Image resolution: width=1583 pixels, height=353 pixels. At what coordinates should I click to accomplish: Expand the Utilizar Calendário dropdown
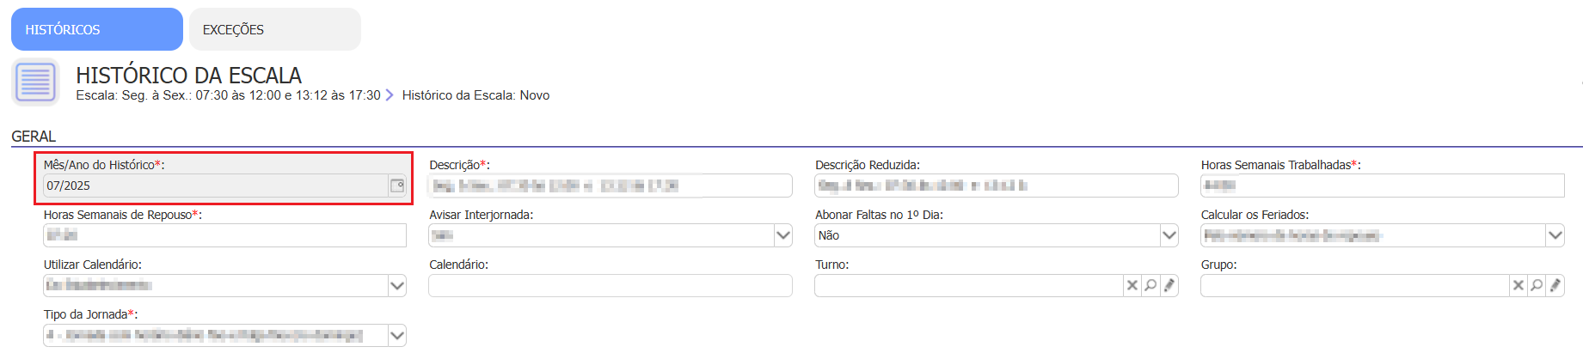397,285
